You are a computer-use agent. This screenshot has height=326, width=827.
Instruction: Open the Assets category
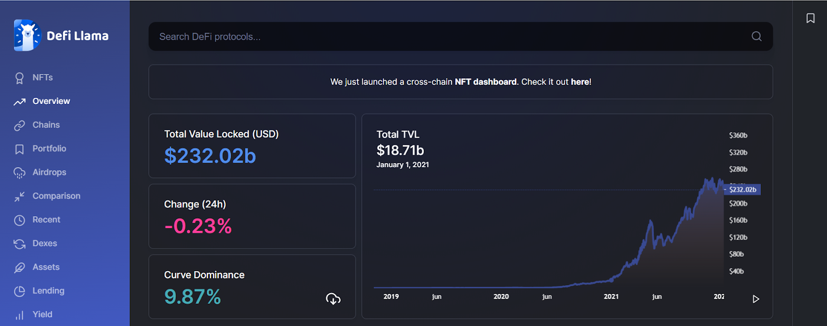46,268
